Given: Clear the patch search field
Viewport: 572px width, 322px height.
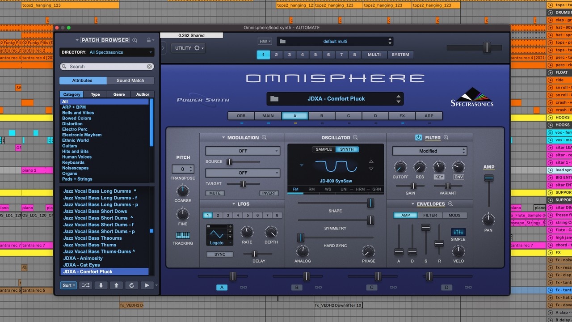Looking at the screenshot, I should (x=149, y=67).
